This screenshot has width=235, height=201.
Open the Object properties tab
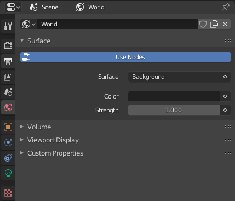point(8,127)
